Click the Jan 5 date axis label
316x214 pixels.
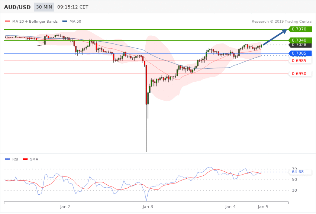tap(263, 207)
